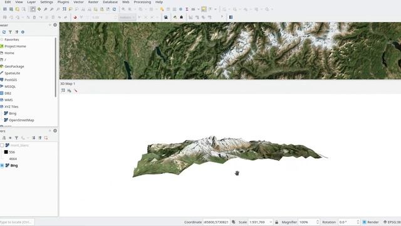This screenshot has height=226, width=401.
Task: Open the meters units dropdown
Action: pos(127,17)
